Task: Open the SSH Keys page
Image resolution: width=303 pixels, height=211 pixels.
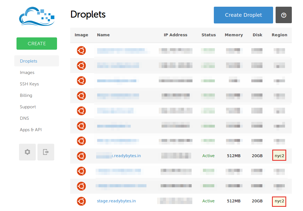Action: click(x=29, y=84)
